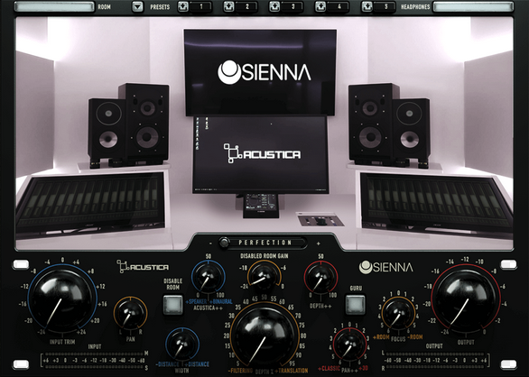Toggle the Guru button
This screenshot has height=377, width=529.
point(356,304)
